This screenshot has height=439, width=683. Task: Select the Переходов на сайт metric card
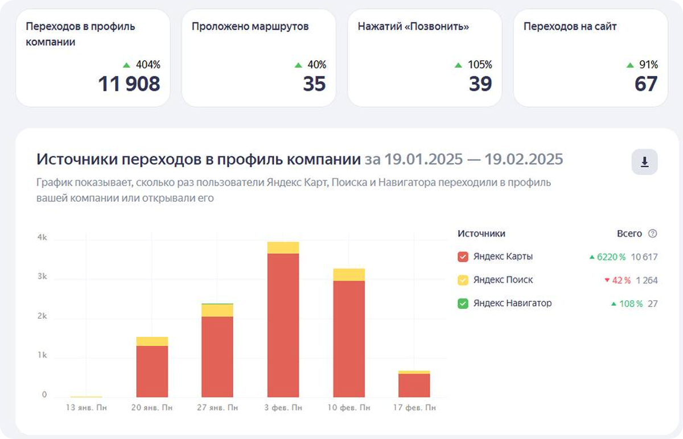coord(590,57)
